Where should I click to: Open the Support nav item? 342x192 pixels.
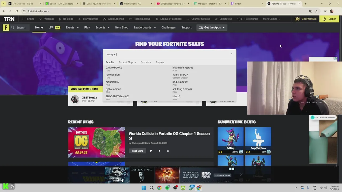[x=186, y=27]
